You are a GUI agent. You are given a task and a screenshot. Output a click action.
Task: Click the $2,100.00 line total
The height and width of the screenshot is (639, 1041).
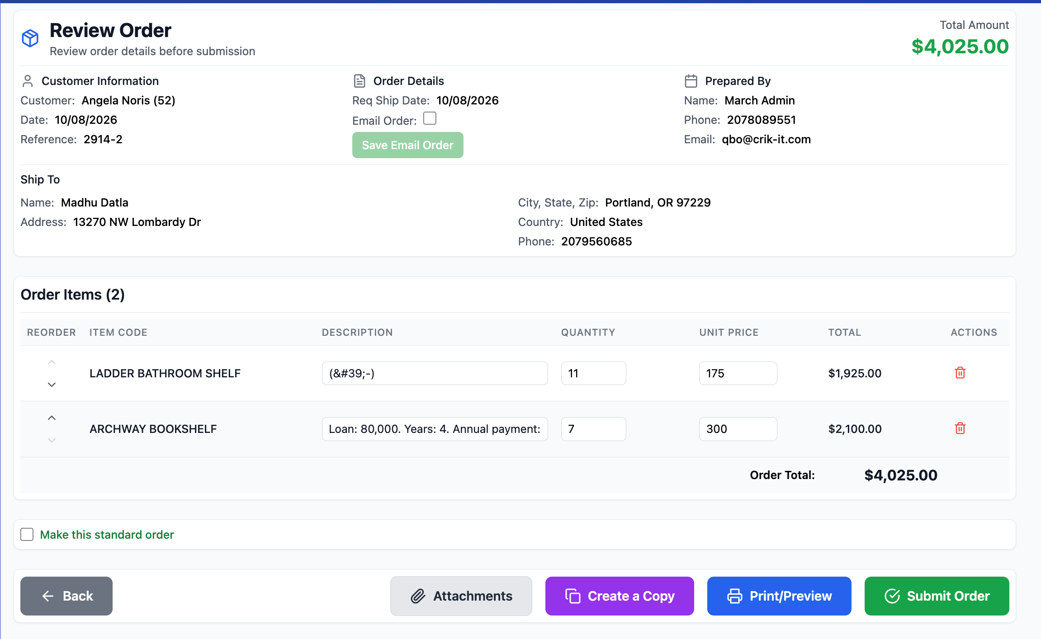pos(855,429)
